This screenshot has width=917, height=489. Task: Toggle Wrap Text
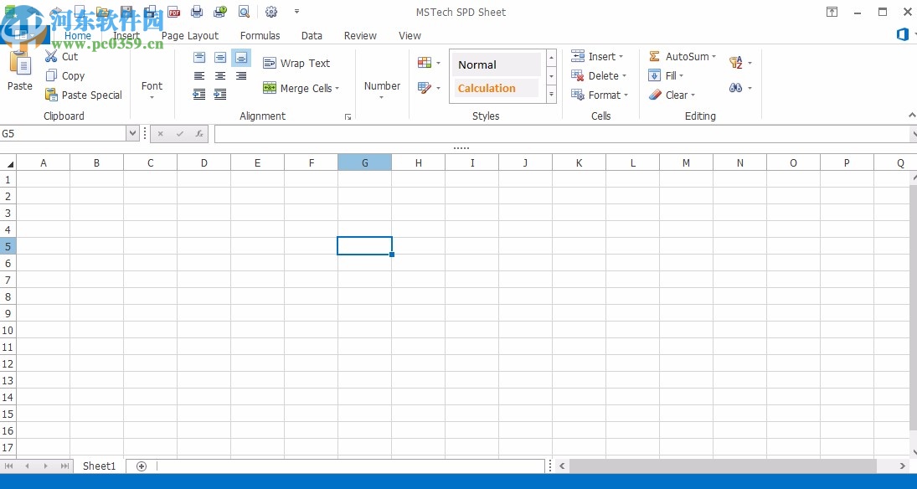[296, 63]
